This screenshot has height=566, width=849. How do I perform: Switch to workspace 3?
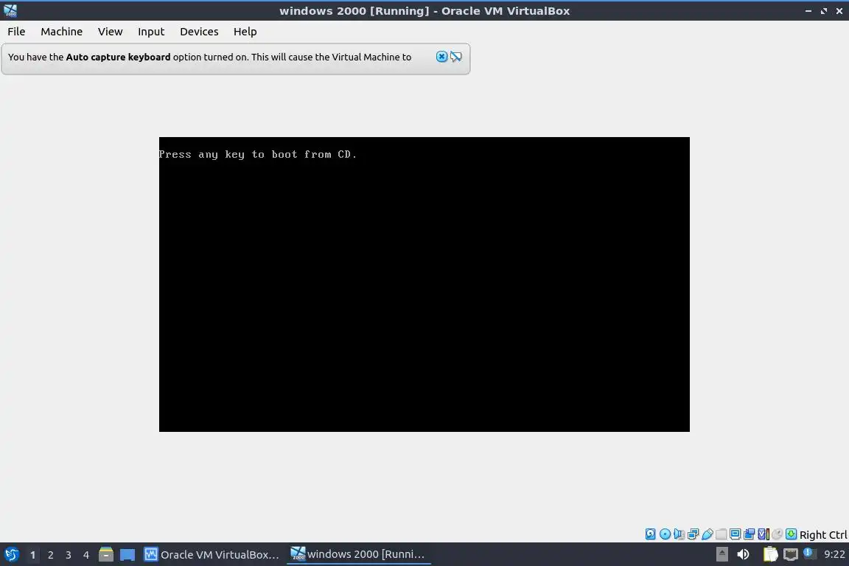click(x=69, y=555)
